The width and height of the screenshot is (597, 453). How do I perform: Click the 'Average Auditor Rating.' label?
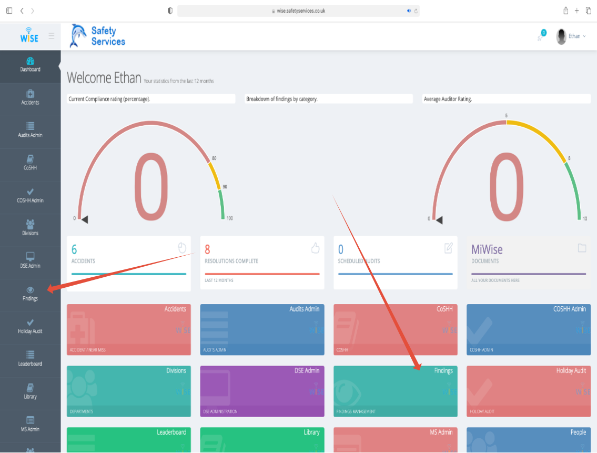pyautogui.click(x=448, y=99)
